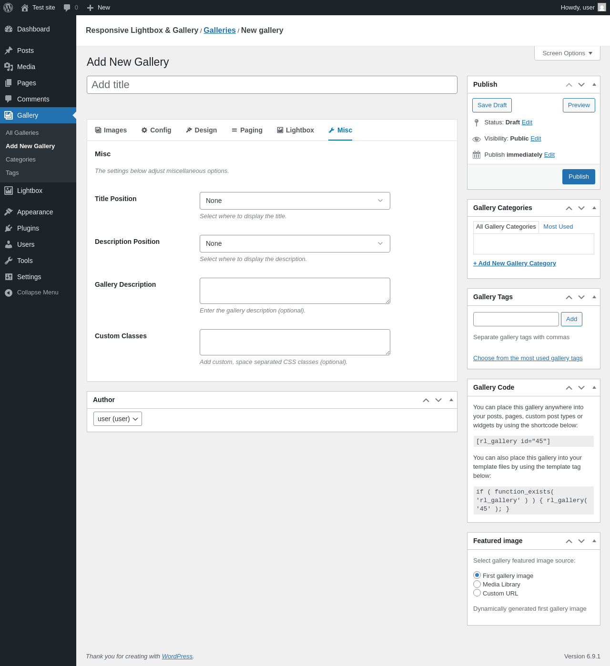Open the Galleries breadcrumb link
This screenshot has height=666, width=610.
[220, 30]
